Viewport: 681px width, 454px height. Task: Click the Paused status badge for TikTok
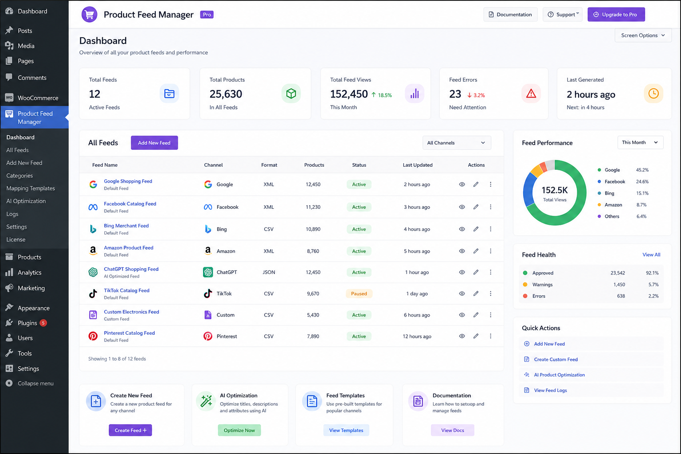click(359, 294)
